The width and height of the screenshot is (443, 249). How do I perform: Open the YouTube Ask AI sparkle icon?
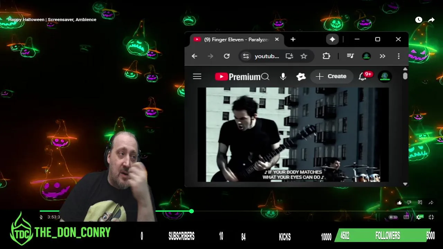301,76
